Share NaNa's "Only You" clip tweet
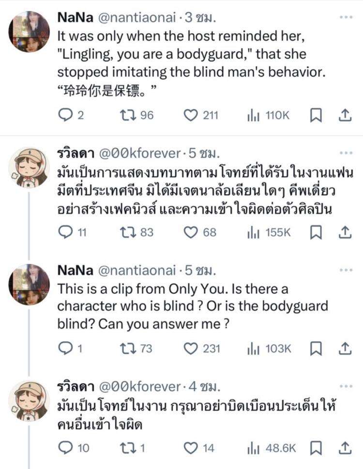The image size is (363, 469). (344, 348)
